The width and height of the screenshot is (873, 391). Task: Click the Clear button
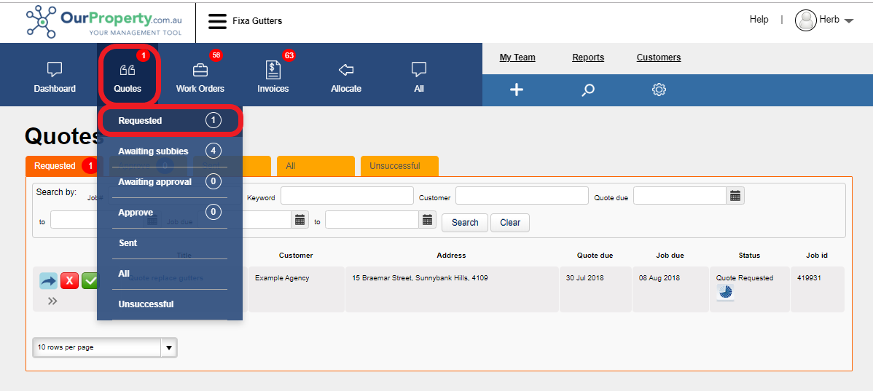tap(510, 223)
